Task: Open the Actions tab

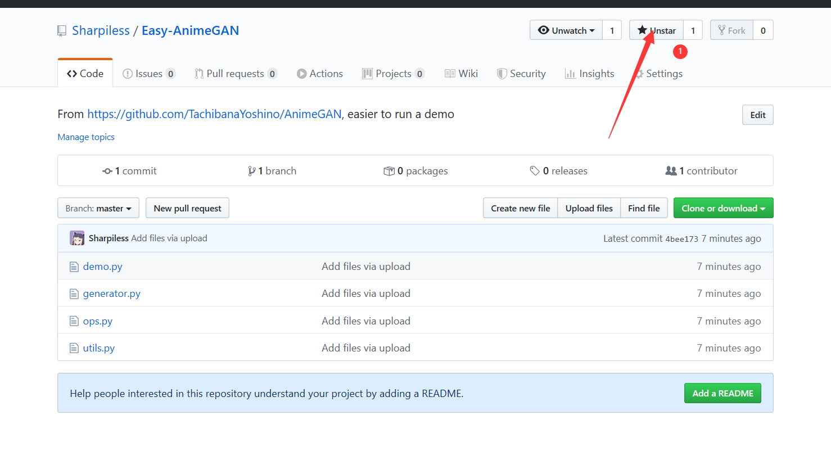Action: click(320, 74)
